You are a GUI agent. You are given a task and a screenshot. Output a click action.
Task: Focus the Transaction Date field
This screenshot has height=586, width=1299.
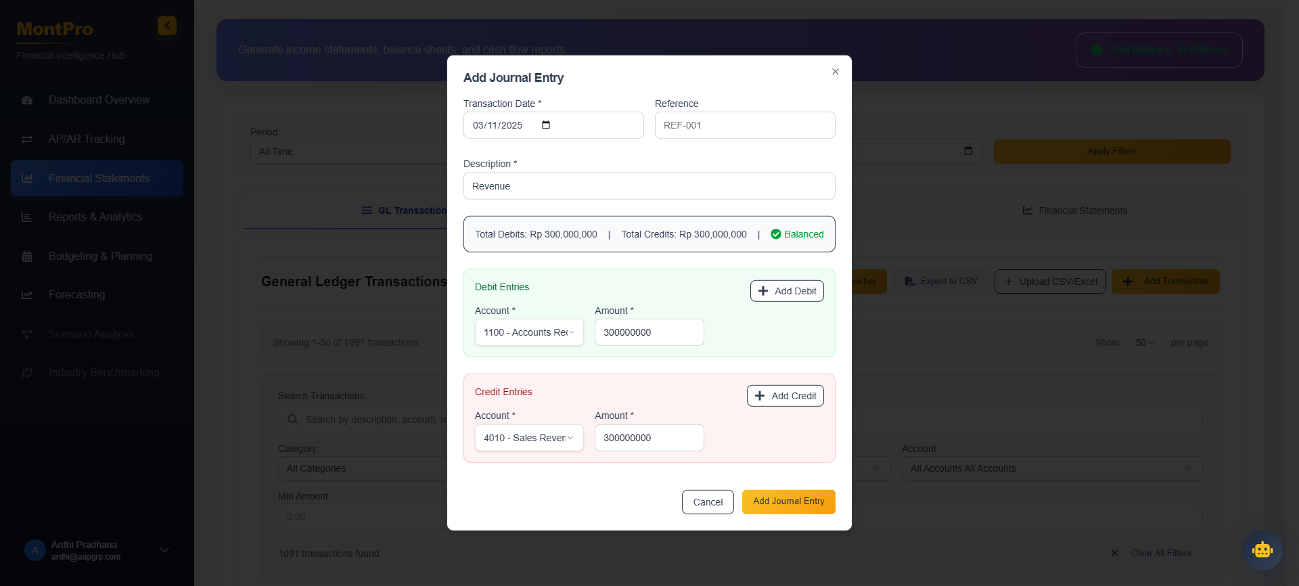(553, 125)
